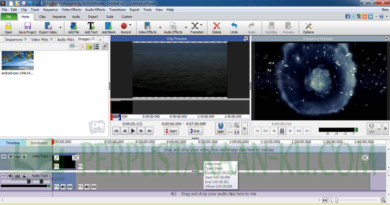Screen dimensions: 390x205
Task: Click the red Record icon
Action: tap(124, 26)
